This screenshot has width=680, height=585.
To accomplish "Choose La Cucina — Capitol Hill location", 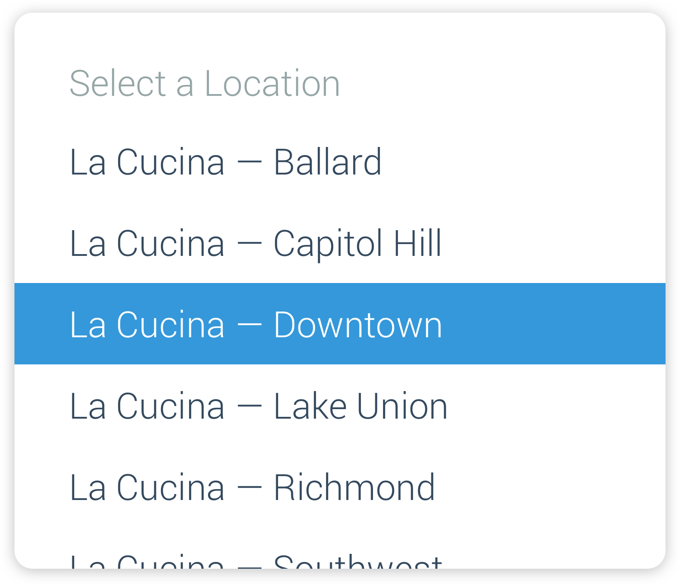I will (255, 243).
